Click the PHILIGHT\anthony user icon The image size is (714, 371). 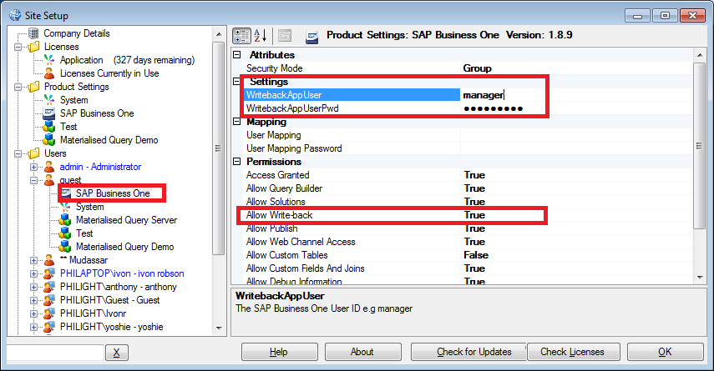pyautogui.click(x=49, y=287)
